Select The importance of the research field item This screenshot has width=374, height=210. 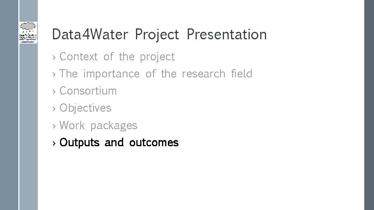pyautogui.click(x=156, y=74)
